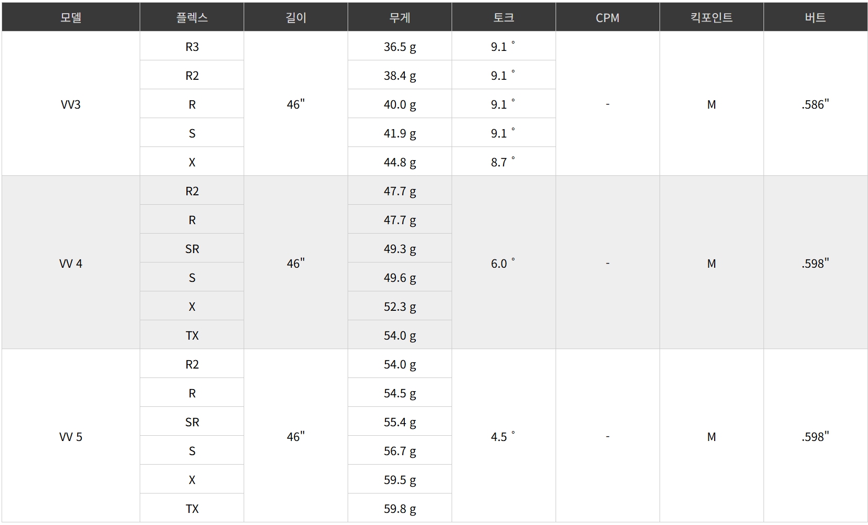Click the 플렉스 column header
Viewport: 868px width, 525px height.
192,17
